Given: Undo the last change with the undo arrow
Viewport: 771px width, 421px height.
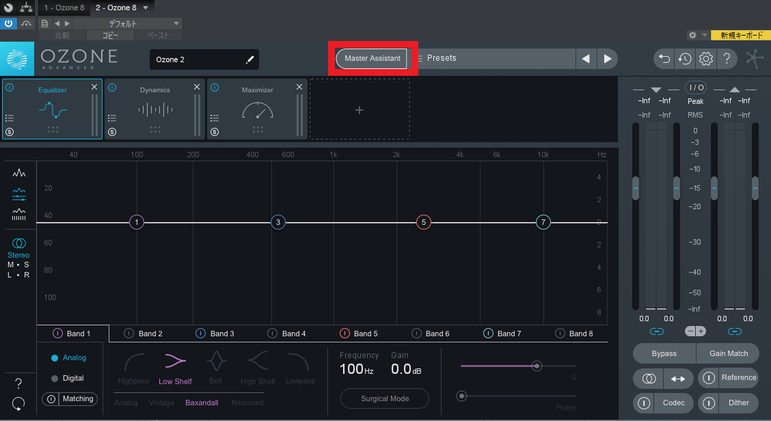Looking at the screenshot, I should pyautogui.click(x=664, y=59).
